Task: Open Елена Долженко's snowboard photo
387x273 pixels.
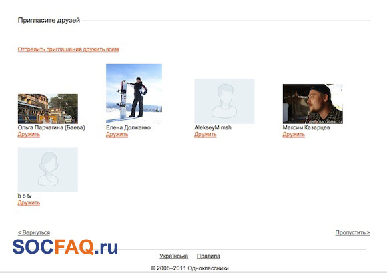Action: (x=134, y=93)
